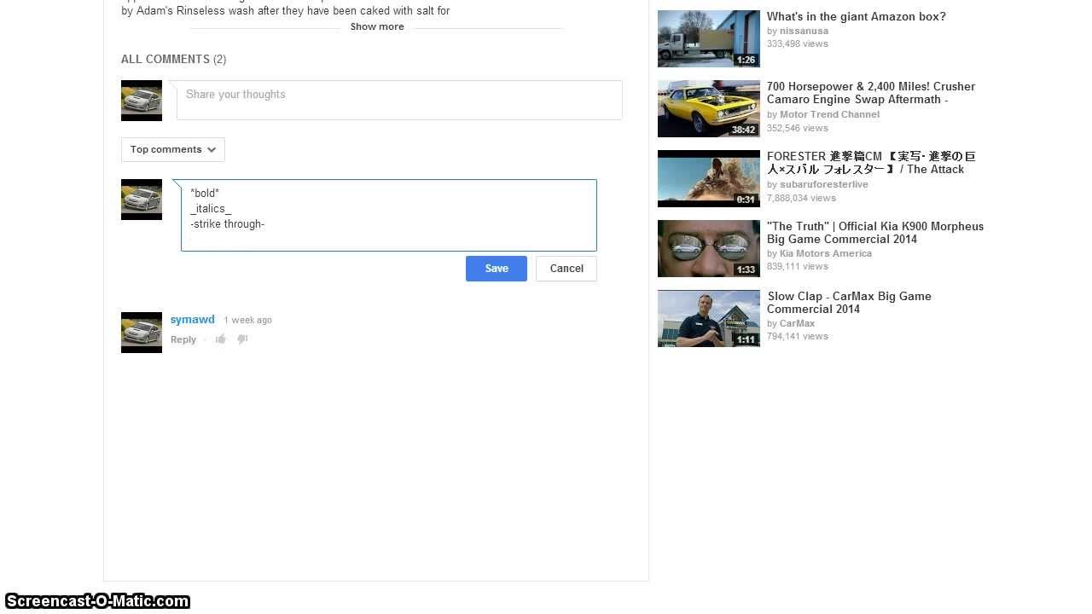Visit the CarMax channel link
The image size is (1092, 614).
(797, 323)
